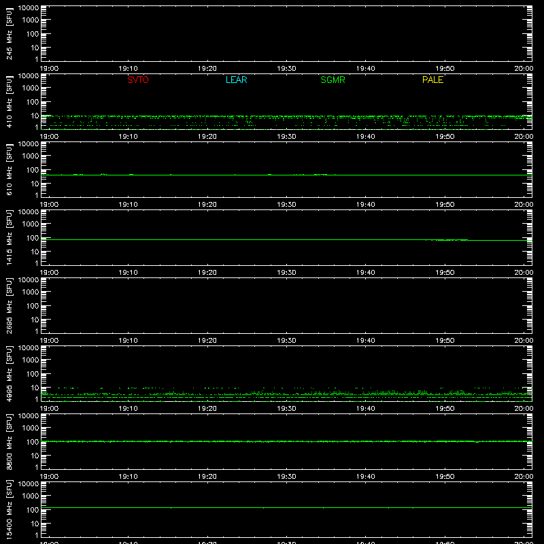The image size is (544, 544).
Task: Click 19:30 under the 245 MHz panel
Action: 286,69
